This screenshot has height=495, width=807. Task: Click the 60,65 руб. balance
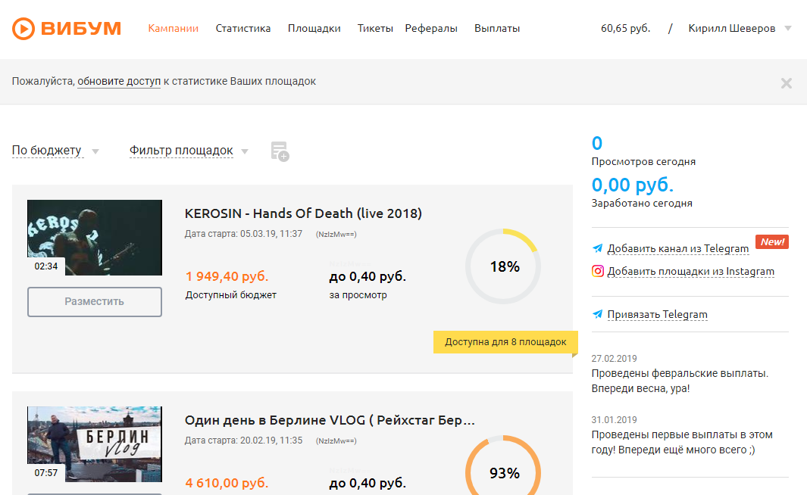click(x=625, y=28)
